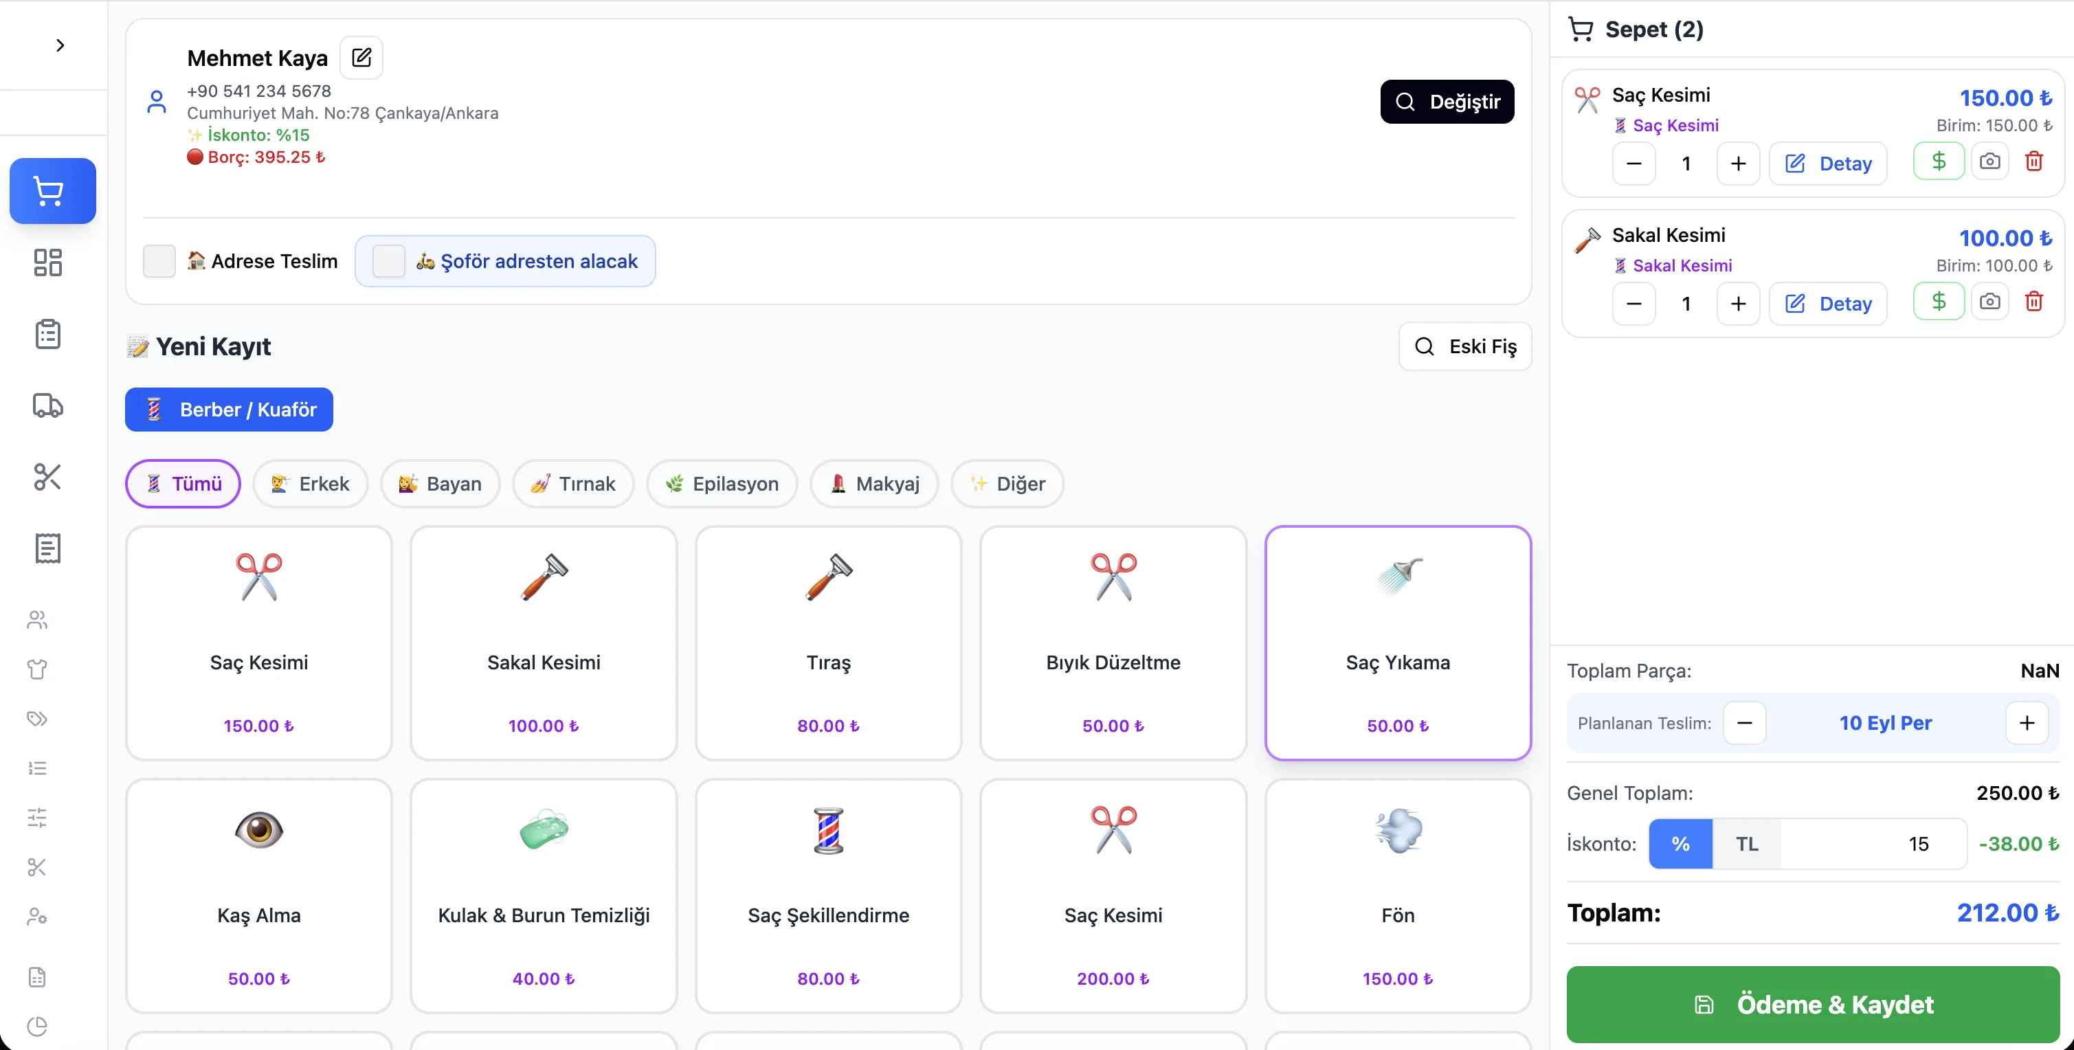Increase Saç Kesimi quantity in cart

coord(1738,164)
